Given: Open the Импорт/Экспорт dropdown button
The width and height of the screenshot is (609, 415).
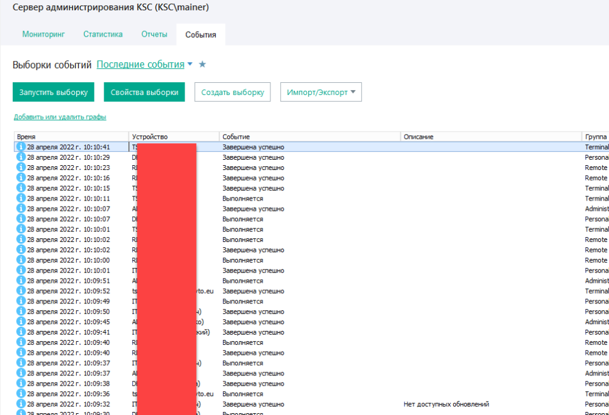Looking at the screenshot, I should coord(320,92).
